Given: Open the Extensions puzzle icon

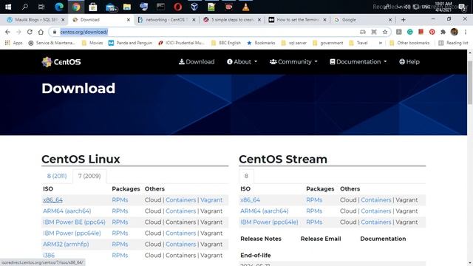Looking at the screenshot, I should pyautogui.click(x=443, y=32).
